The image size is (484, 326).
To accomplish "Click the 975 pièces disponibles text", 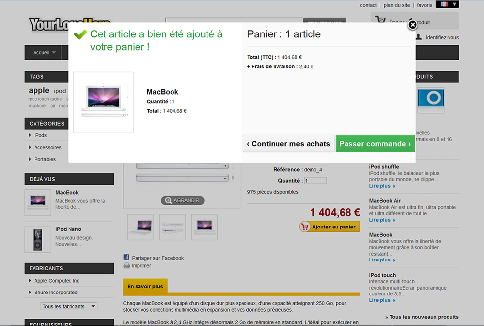I will point(273,192).
